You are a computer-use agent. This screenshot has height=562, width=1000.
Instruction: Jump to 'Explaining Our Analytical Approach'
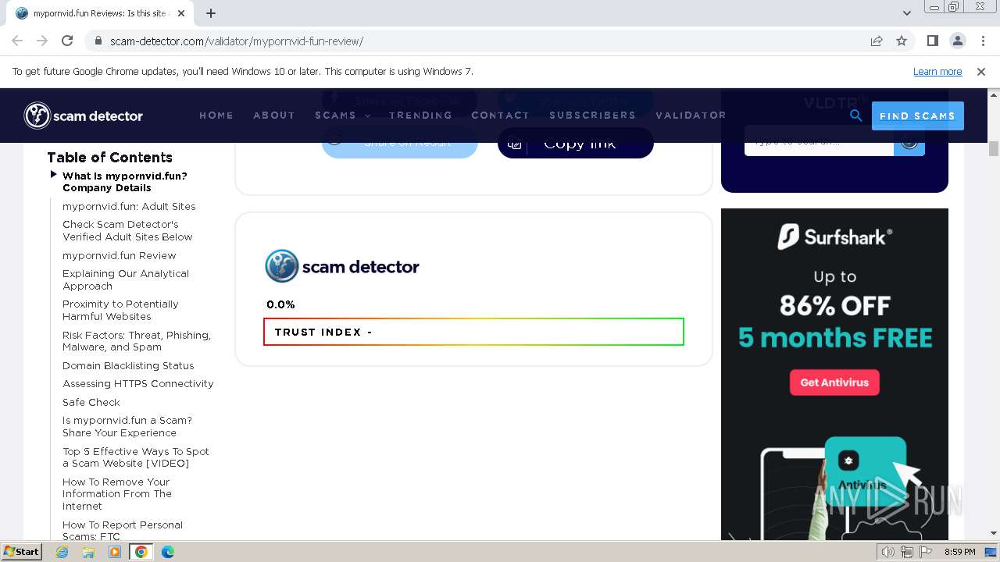(x=126, y=279)
